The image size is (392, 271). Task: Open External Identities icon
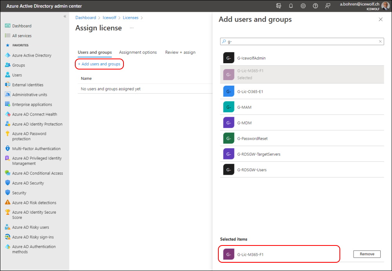(x=8, y=85)
